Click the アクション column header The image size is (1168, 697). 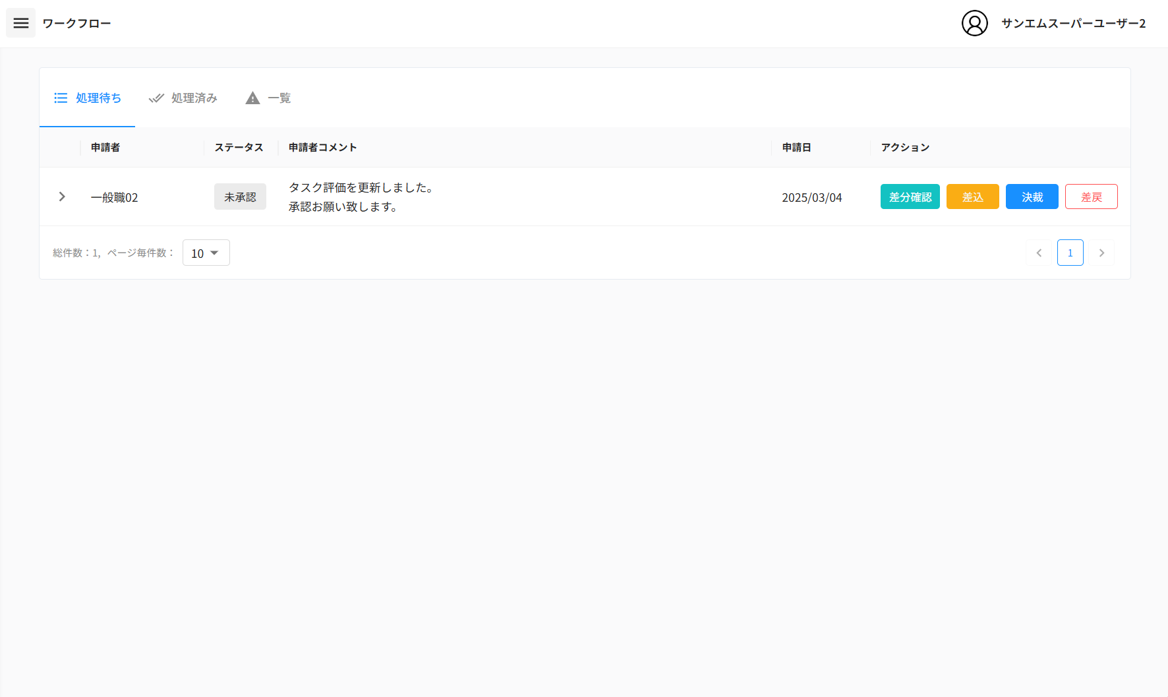click(905, 147)
